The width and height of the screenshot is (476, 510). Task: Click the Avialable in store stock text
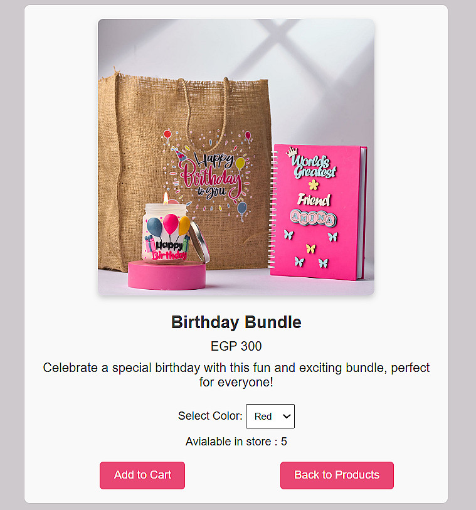click(236, 442)
